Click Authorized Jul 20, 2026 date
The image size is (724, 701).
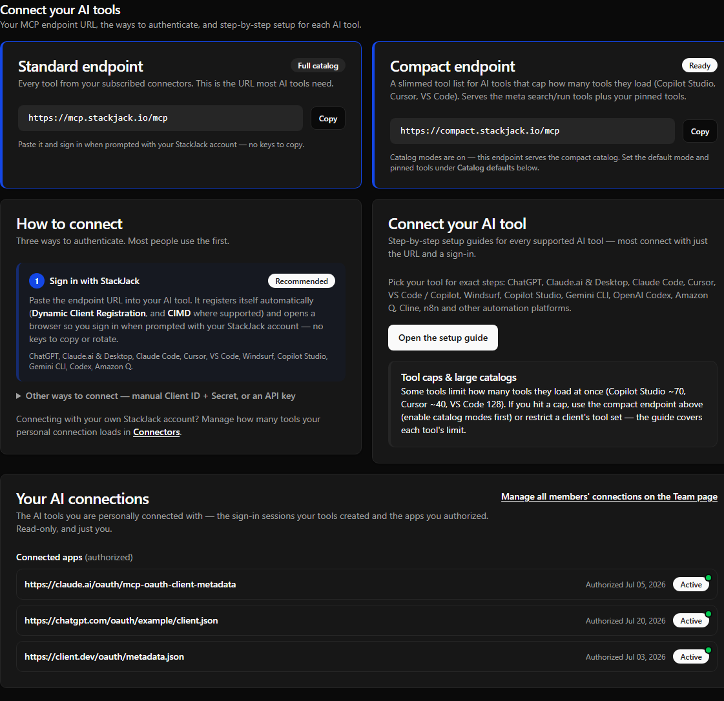pos(626,621)
